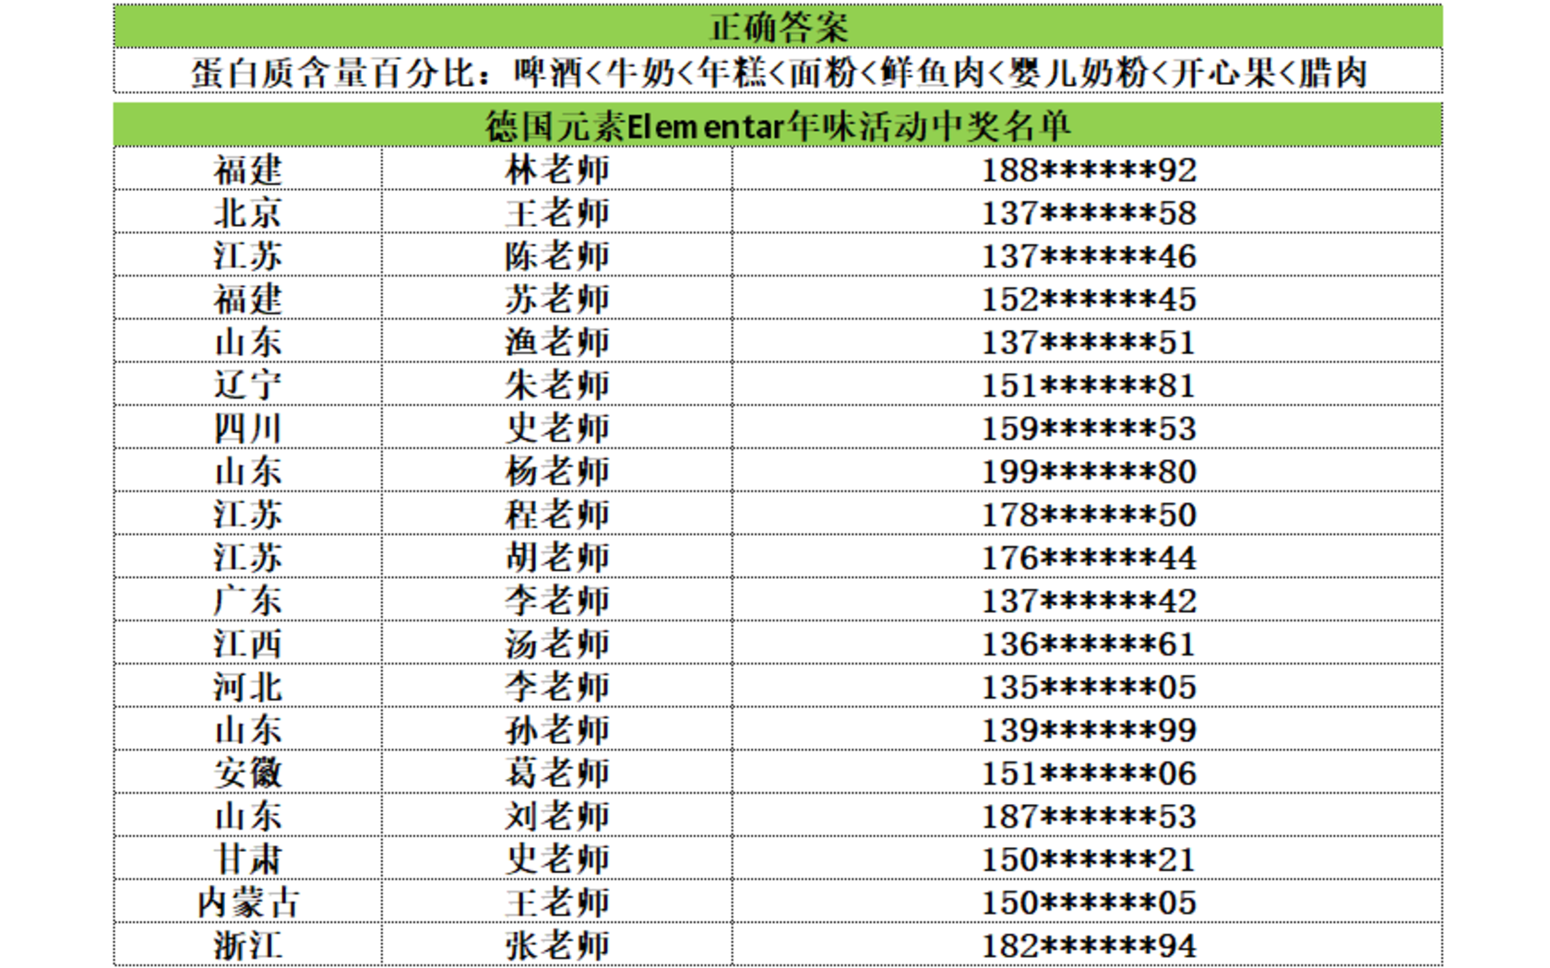This screenshot has height=968, width=1550.
Task: Select phone cell 137******58
Action: 1088,213
